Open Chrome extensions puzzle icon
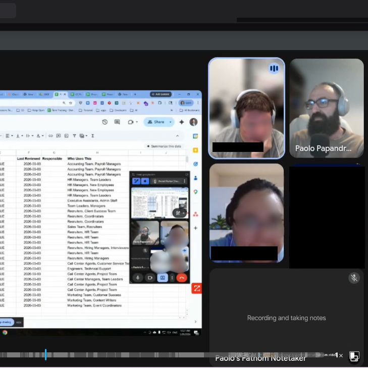 (x=160, y=103)
